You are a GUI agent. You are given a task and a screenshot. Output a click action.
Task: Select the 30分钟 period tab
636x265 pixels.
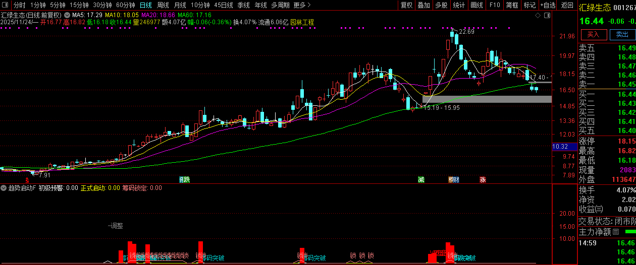point(102,5)
